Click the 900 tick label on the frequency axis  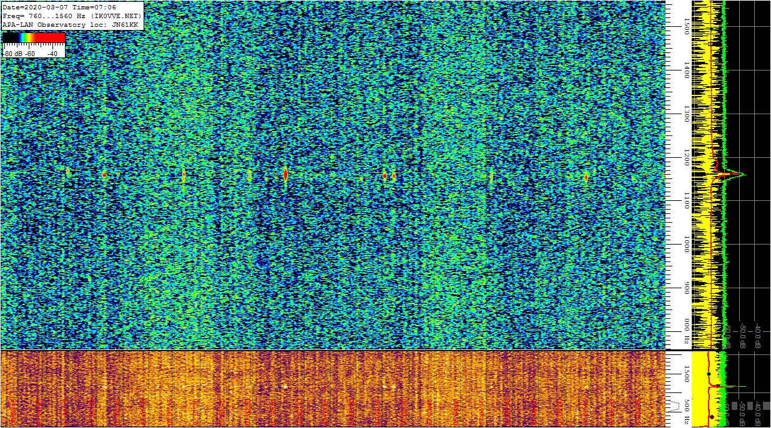coord(687,288)
